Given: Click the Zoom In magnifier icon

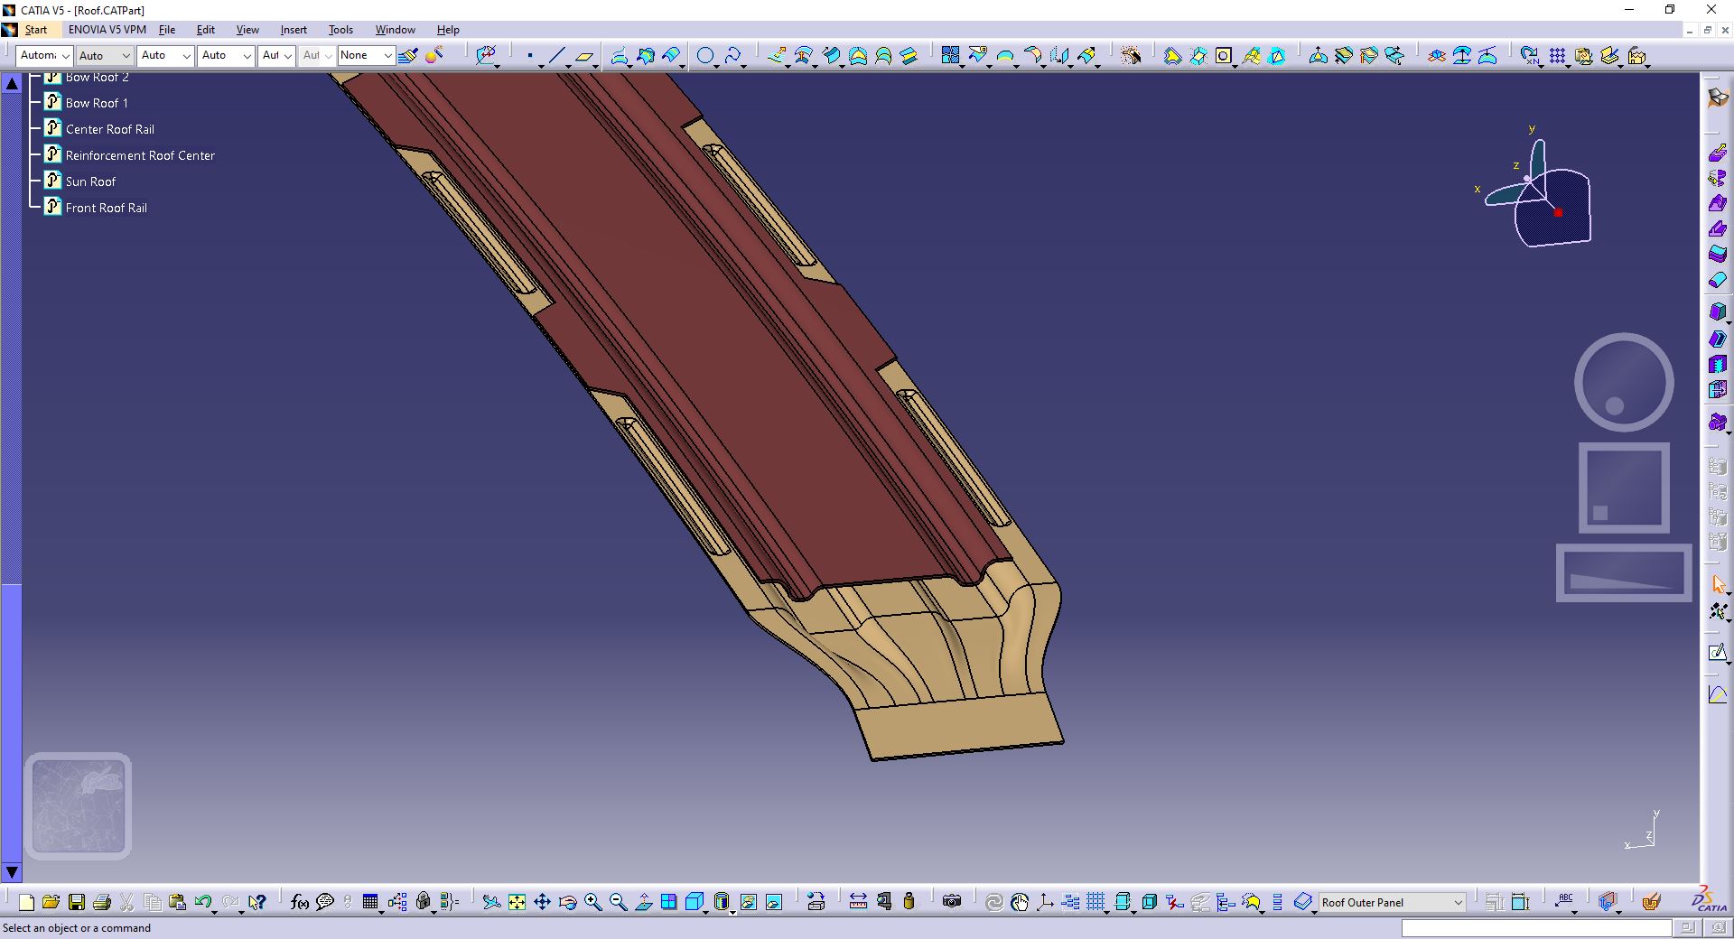Looking at the screenshot, I should pos(592,901).
